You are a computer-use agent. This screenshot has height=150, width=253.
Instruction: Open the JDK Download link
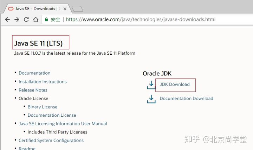pyautogui.click(x=175, y=84)
